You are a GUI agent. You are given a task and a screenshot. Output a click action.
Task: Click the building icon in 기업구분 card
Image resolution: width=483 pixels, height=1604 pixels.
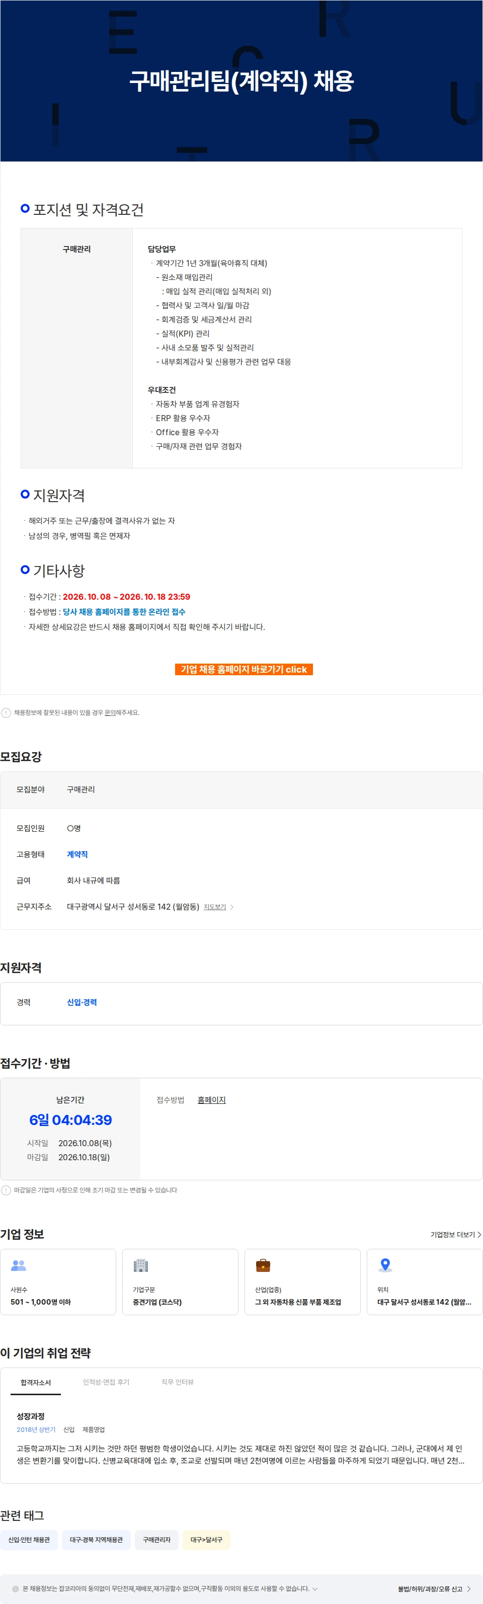[x=141, y=1265]
